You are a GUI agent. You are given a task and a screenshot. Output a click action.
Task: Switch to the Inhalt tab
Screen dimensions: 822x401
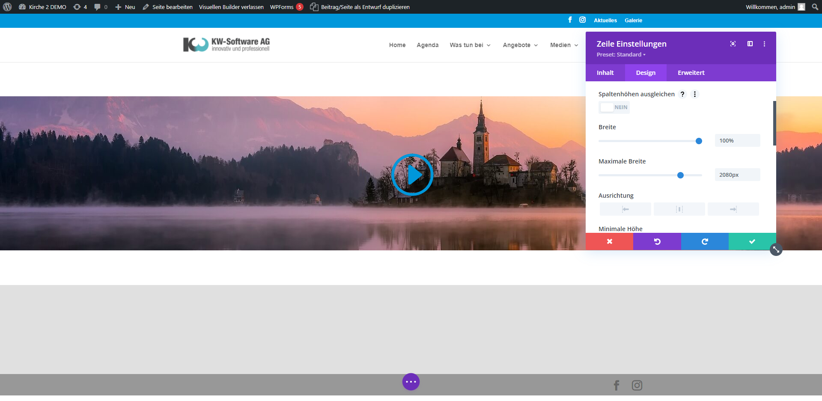click(605, 73)
